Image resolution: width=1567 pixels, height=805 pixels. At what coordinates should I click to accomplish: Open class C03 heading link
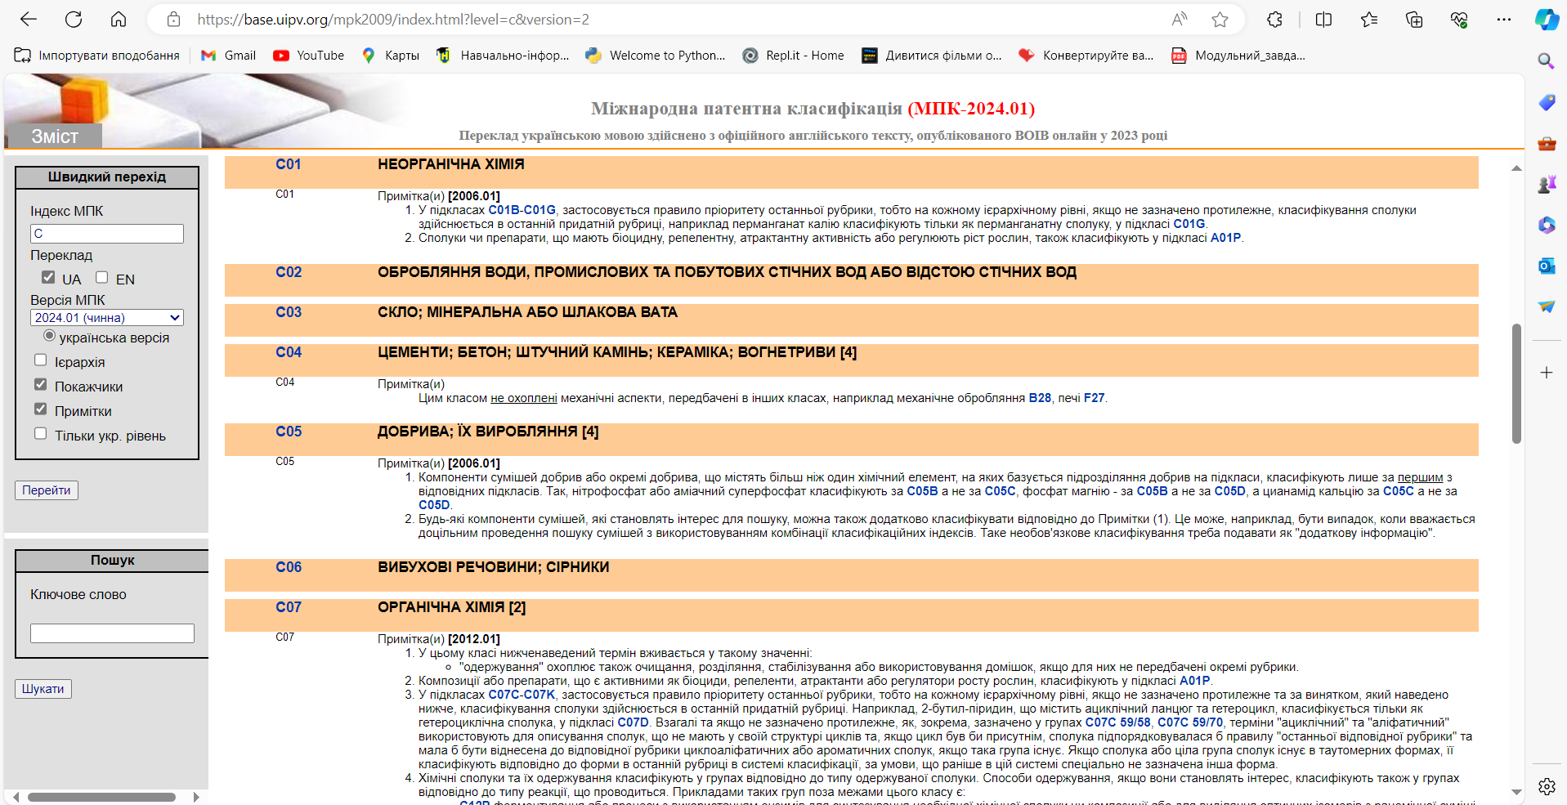(x=289, y=312)
